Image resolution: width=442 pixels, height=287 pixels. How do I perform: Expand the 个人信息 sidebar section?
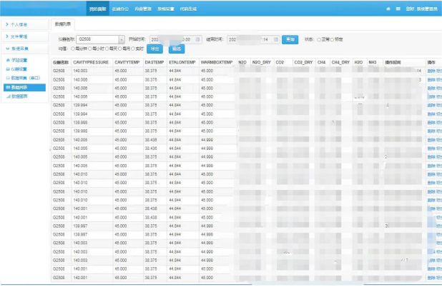[24, 24]
